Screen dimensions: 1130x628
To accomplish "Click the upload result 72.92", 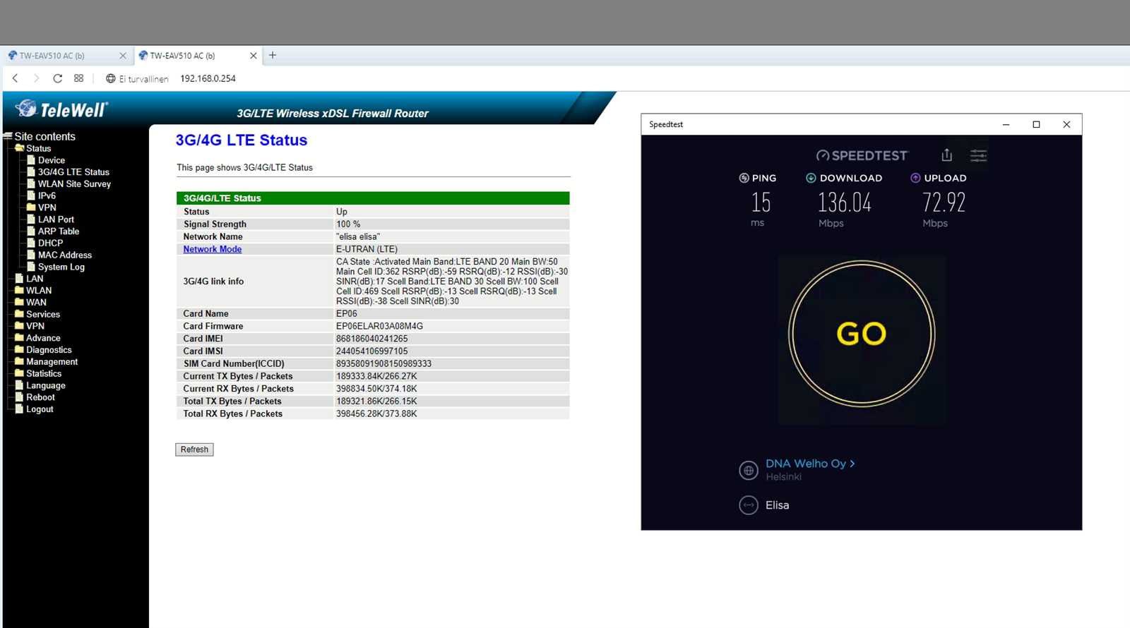I will click(944, 203).
